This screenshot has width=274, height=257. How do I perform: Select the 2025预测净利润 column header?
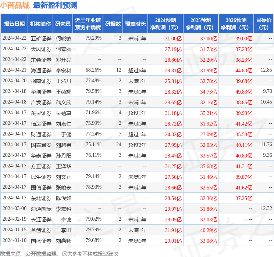(201, 24)
